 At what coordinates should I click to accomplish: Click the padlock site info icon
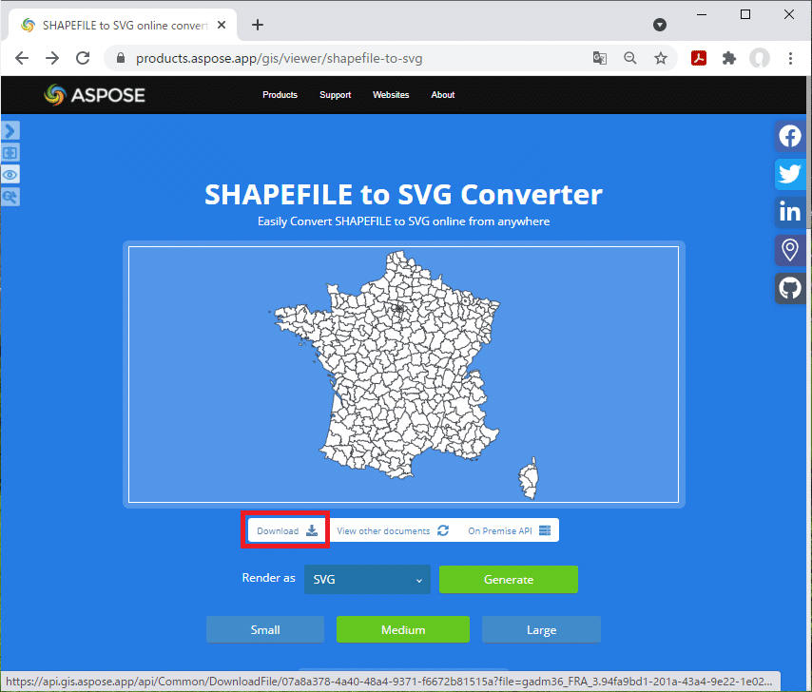tap(121, 58)
